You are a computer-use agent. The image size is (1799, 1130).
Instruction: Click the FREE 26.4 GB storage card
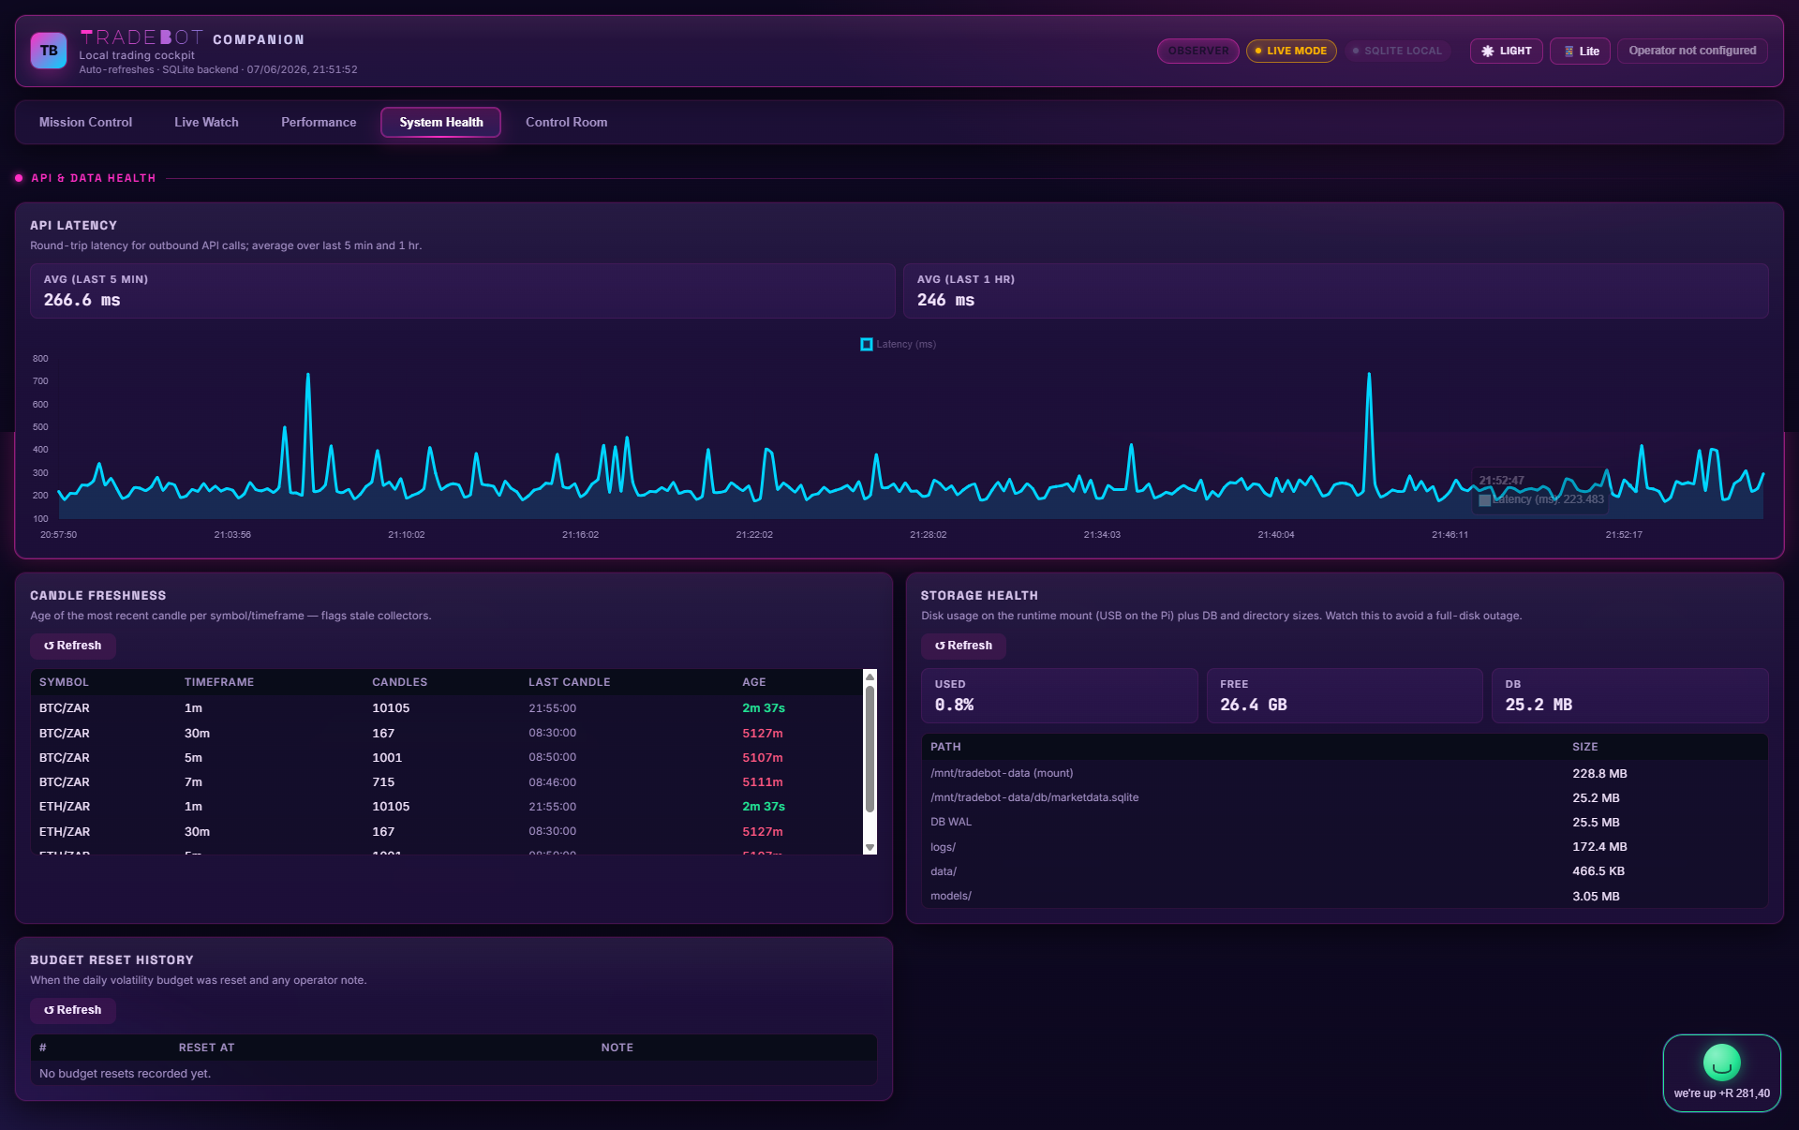coord(1345,695)
